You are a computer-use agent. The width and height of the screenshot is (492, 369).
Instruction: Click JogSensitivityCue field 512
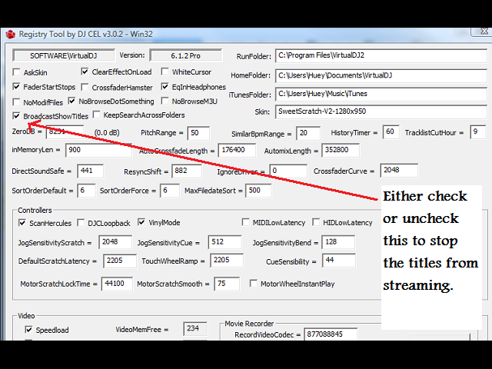coord(225,242)
